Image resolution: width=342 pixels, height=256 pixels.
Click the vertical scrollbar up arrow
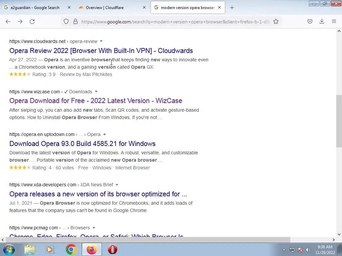pyautogui.click(x=339, y=31)
